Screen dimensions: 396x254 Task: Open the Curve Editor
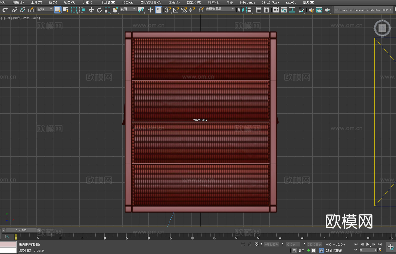[284, 10]
